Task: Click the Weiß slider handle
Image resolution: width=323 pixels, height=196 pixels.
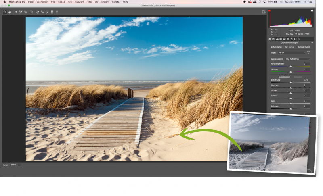Action: (291, 104)
